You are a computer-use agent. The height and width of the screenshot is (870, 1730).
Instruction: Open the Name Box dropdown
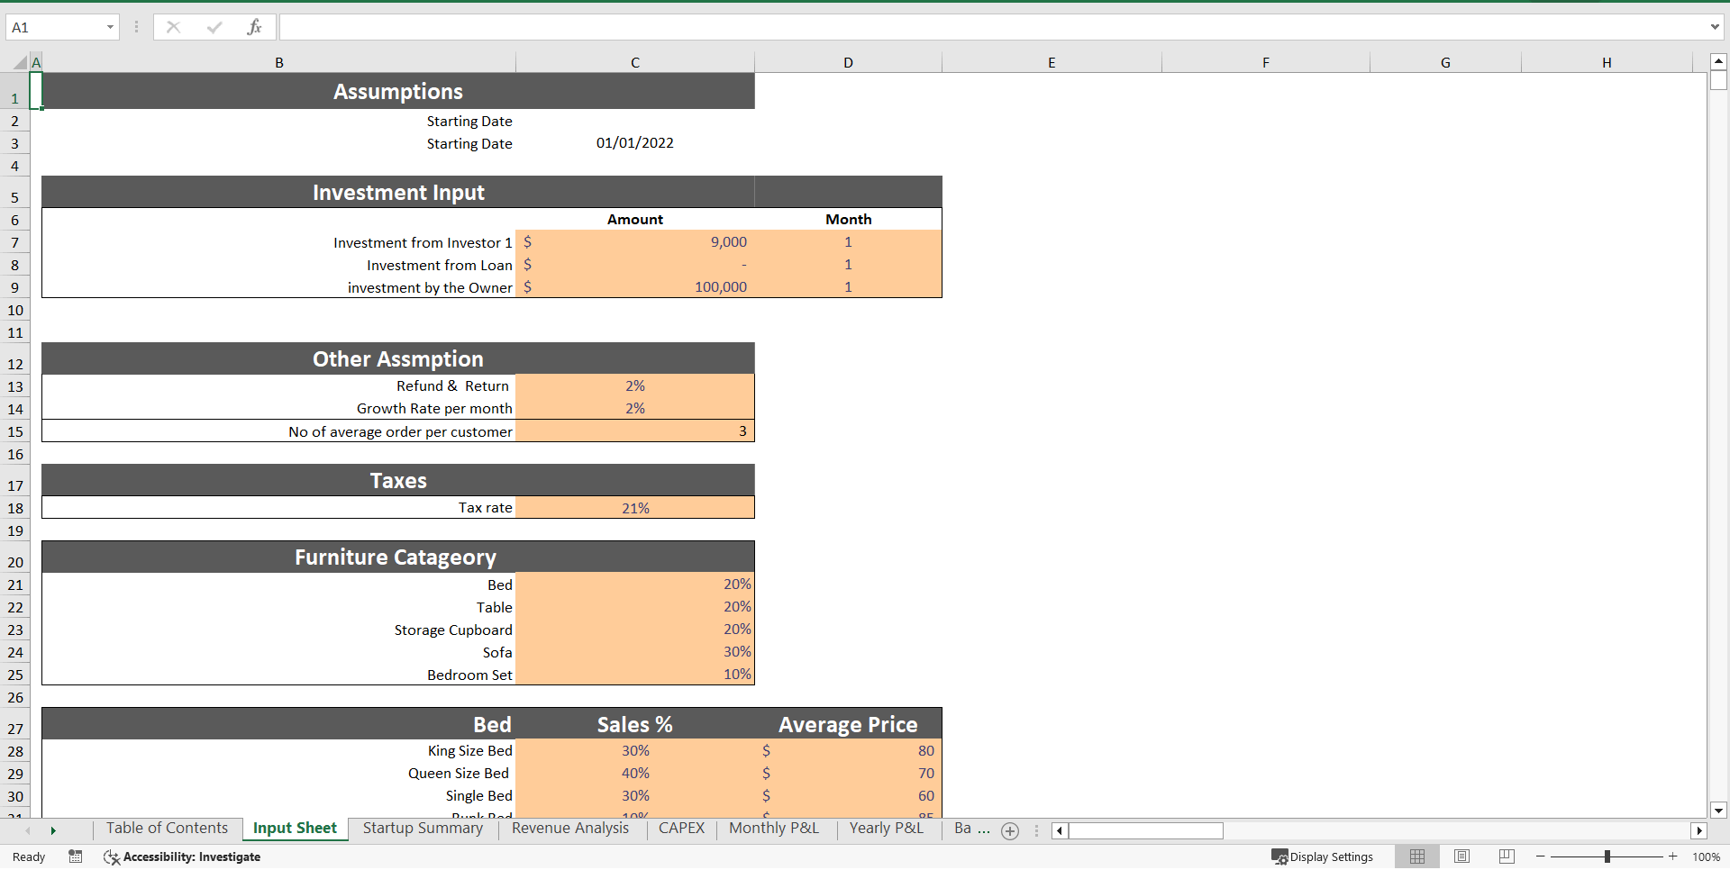[110, 26]
